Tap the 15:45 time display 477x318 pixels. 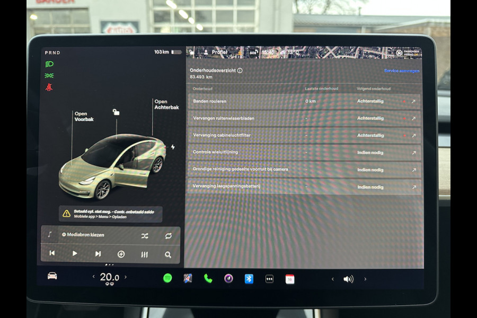[269, 52]
